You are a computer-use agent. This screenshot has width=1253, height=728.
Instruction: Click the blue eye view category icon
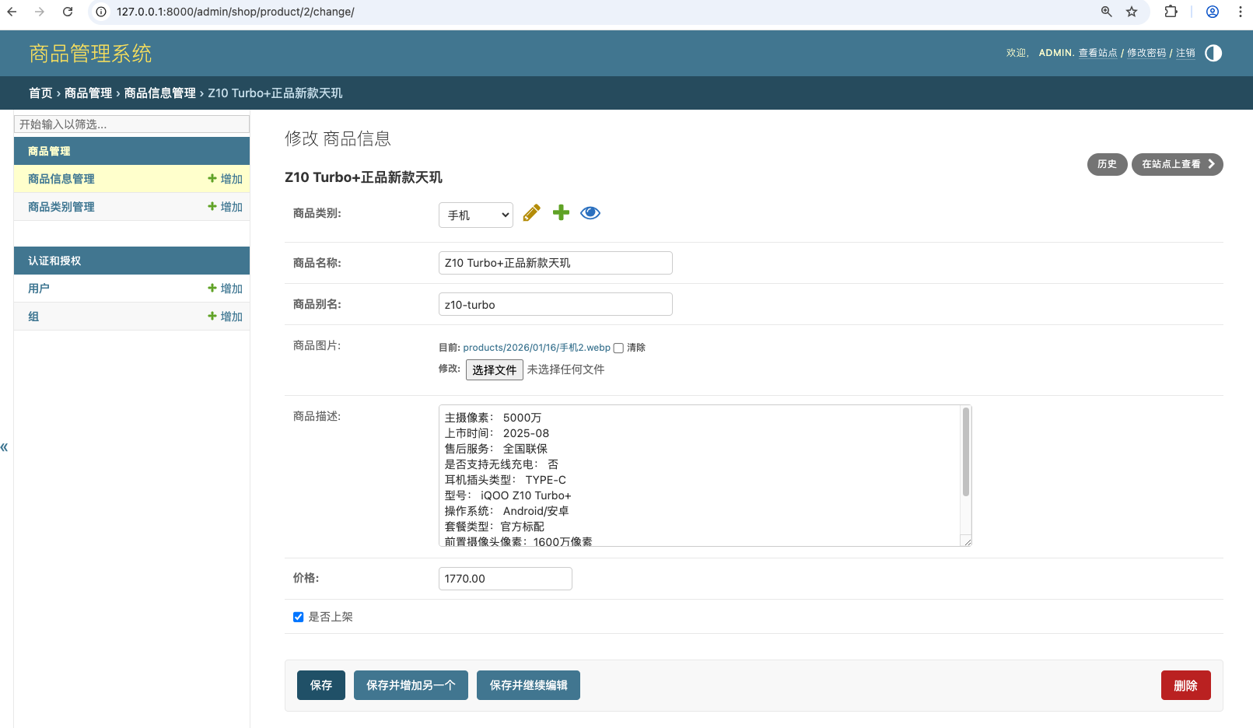590,213
